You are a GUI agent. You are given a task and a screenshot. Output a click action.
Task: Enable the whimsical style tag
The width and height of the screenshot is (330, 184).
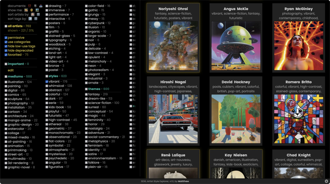click(x=47, y=86)
